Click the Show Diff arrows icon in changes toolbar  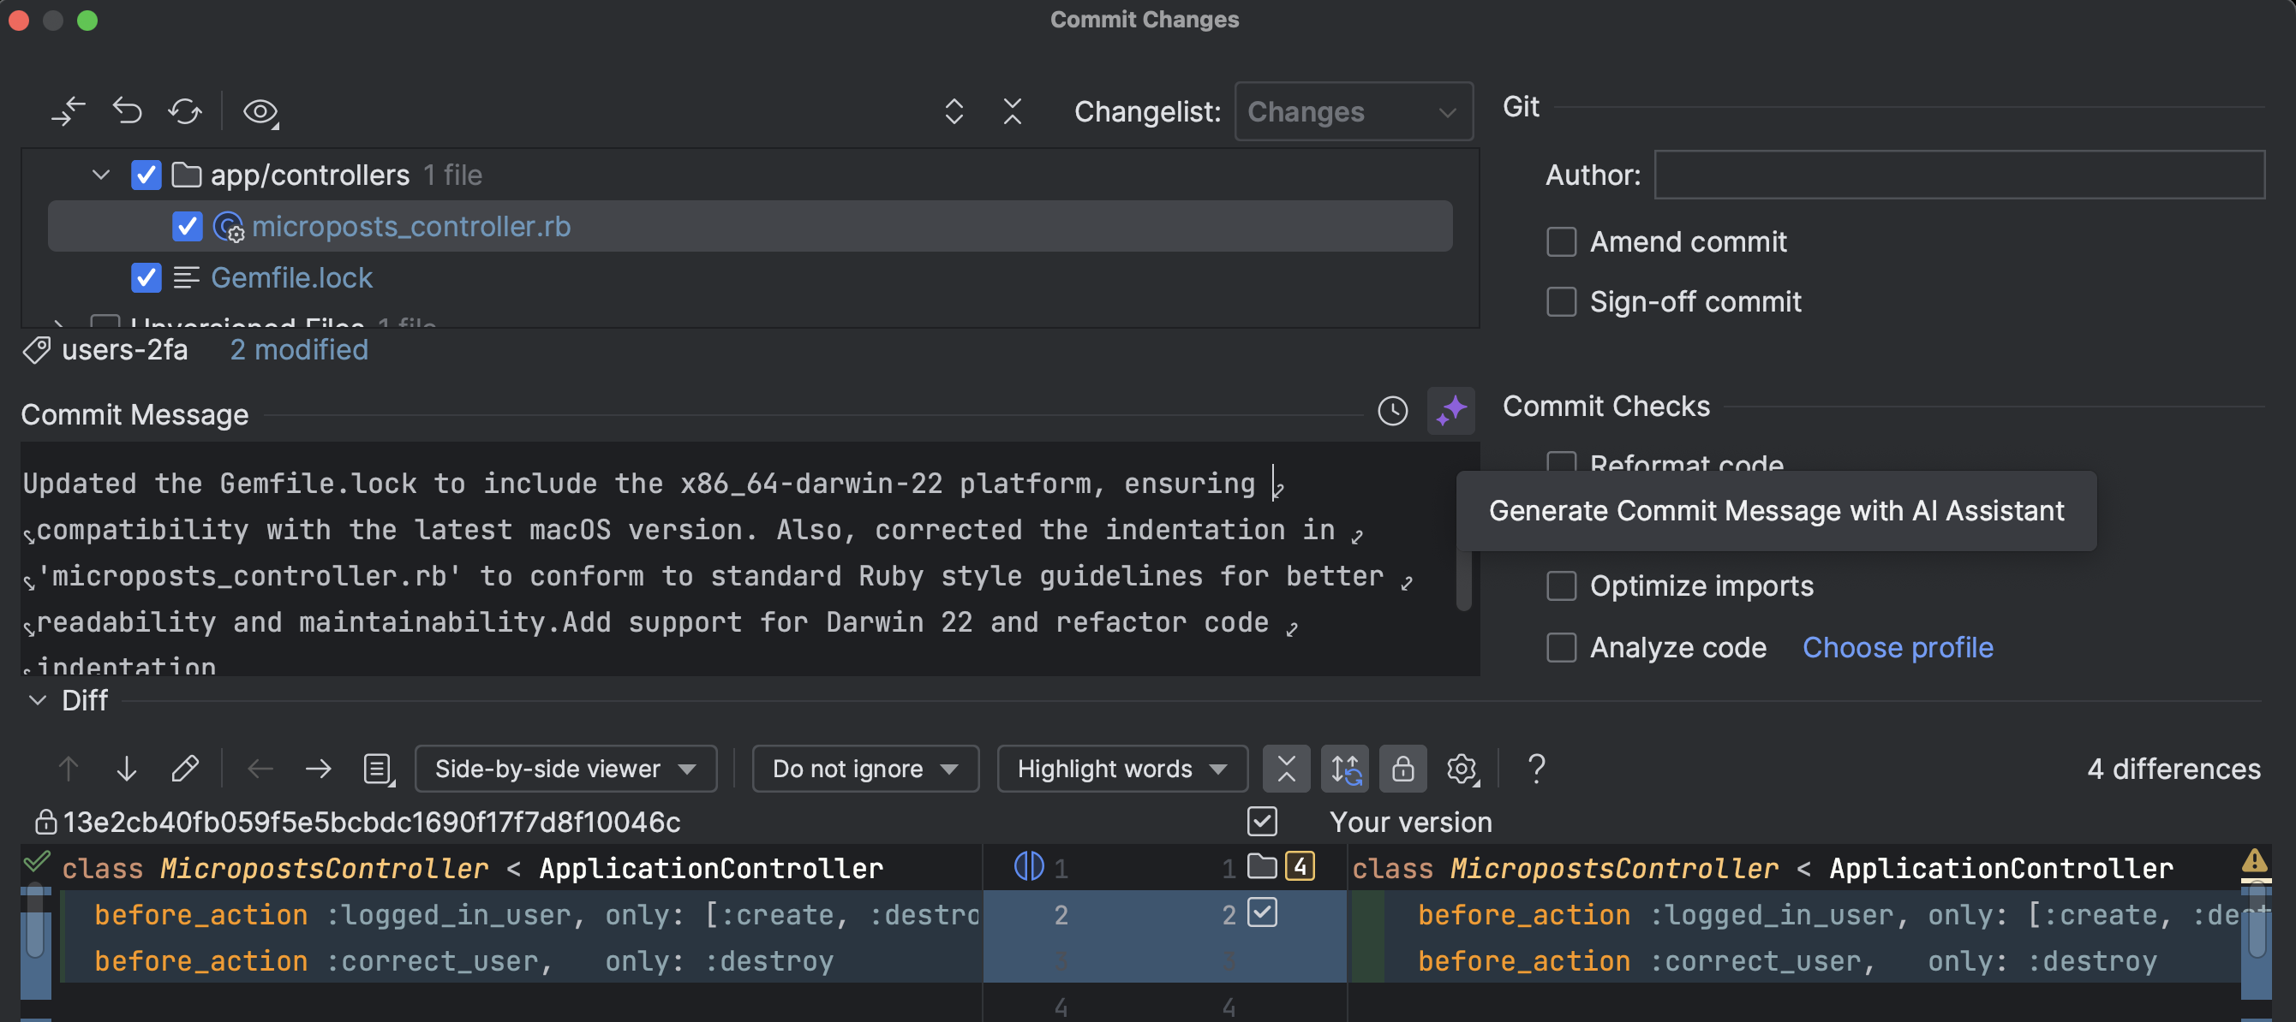(68, 111)
